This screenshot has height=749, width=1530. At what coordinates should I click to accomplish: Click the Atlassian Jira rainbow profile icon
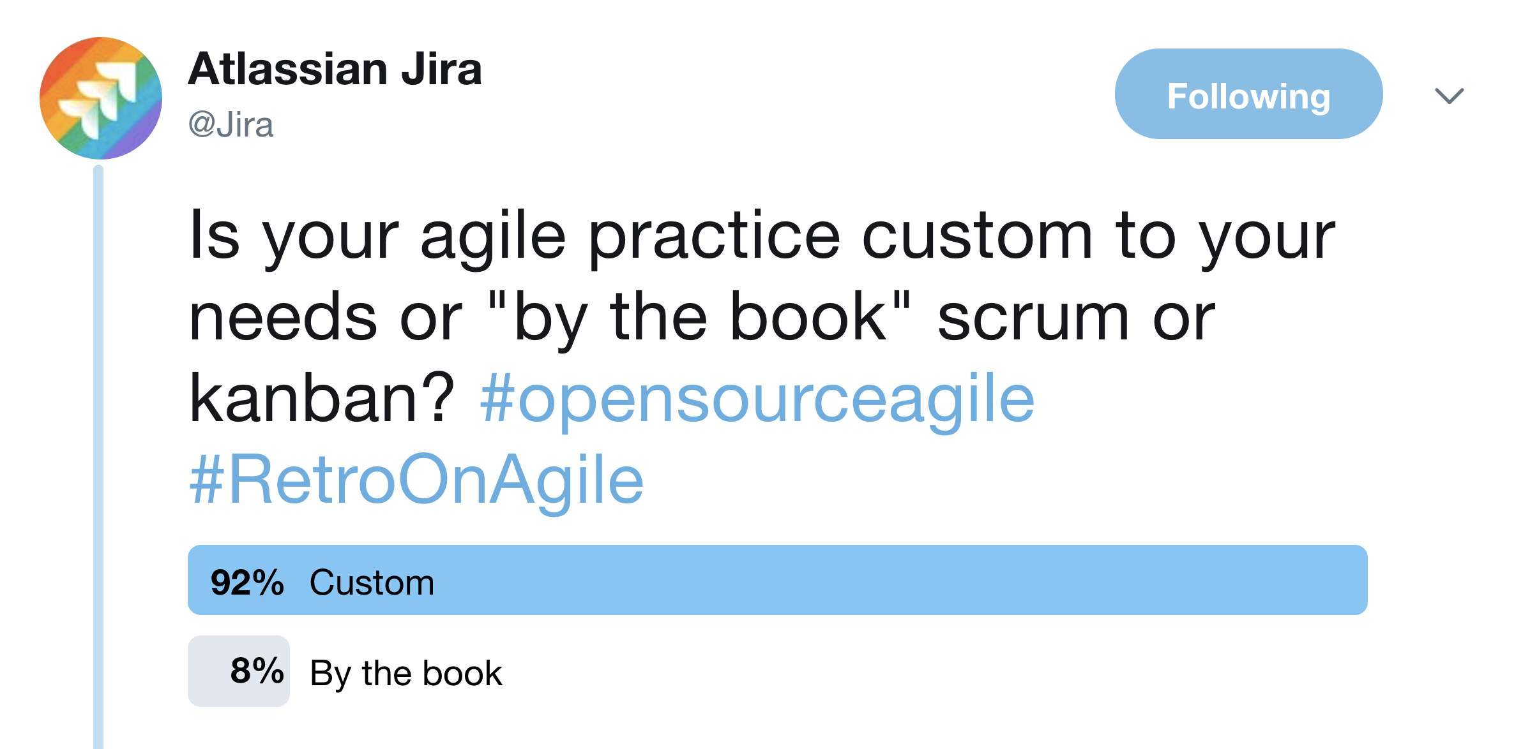coord(102,97)
